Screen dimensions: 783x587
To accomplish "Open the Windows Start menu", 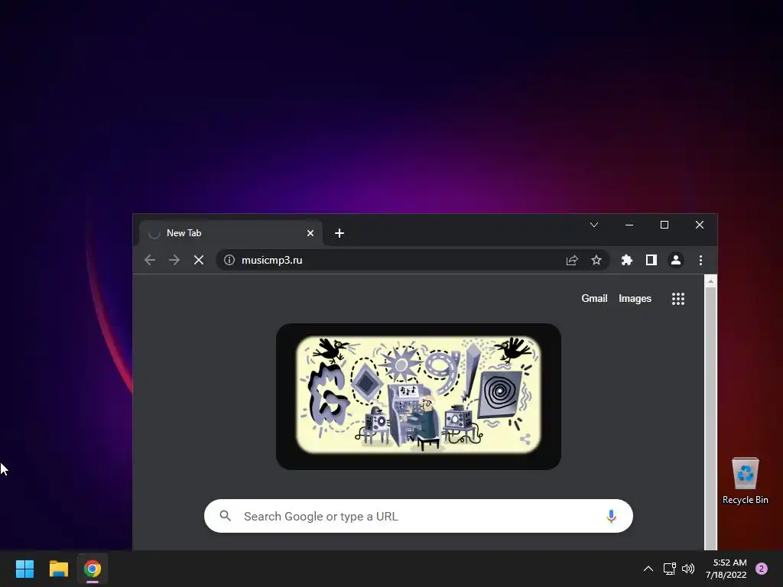I will [x=24, y=569].
